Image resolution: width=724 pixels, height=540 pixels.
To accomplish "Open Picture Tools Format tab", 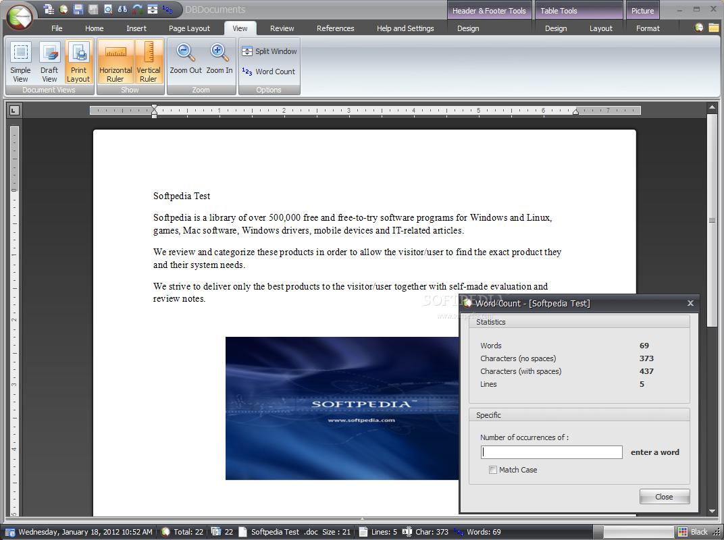I will click(648, 28).
